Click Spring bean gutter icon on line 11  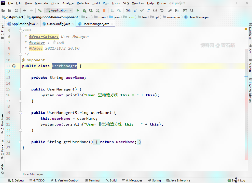click(x=14, y=66)
